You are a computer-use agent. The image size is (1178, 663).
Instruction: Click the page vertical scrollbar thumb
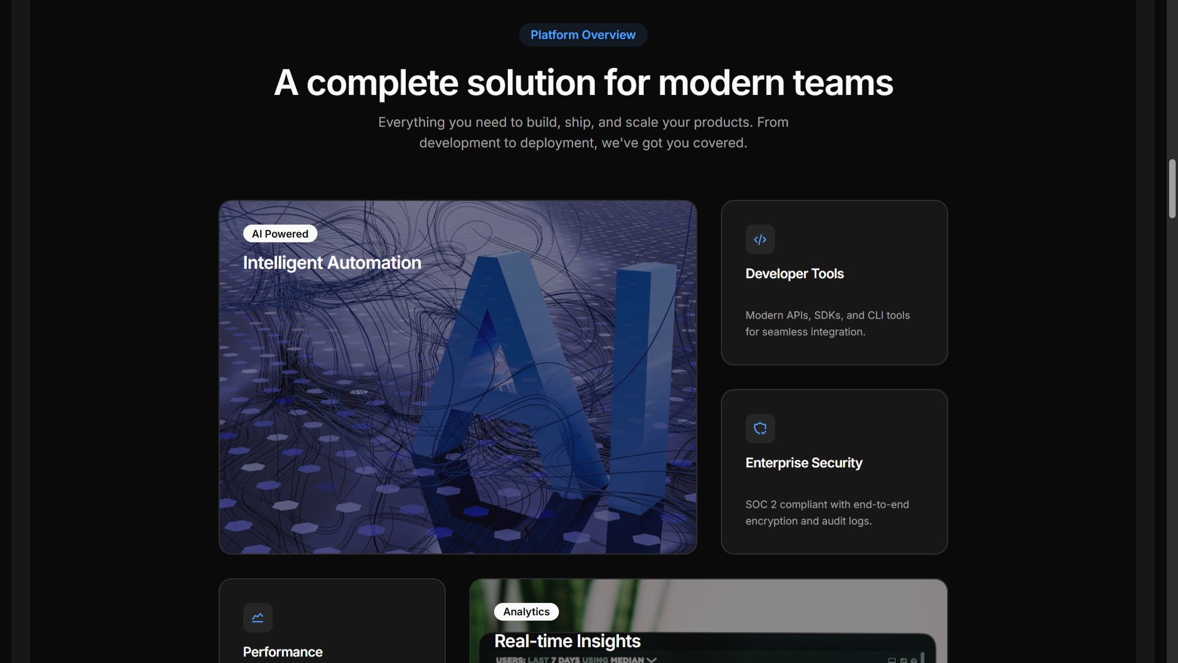click(1172, 189)
